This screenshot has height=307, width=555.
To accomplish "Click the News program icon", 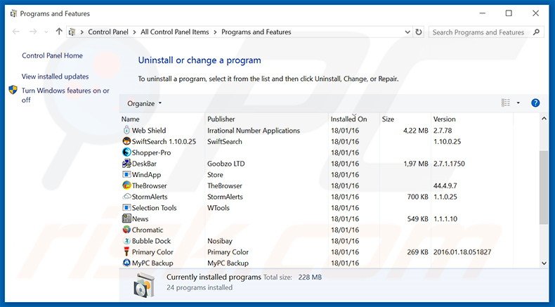I will 126,218.
